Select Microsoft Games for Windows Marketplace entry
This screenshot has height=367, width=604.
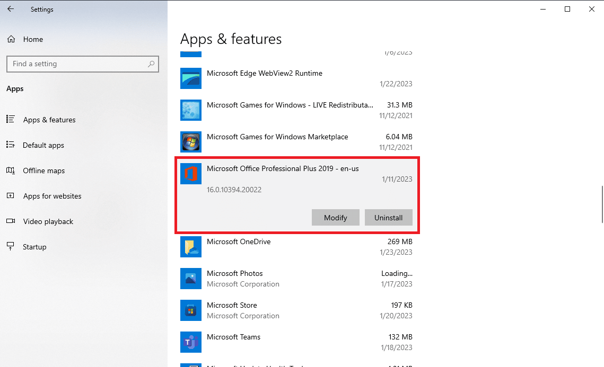pyautogui.click(x=296, y=142)
